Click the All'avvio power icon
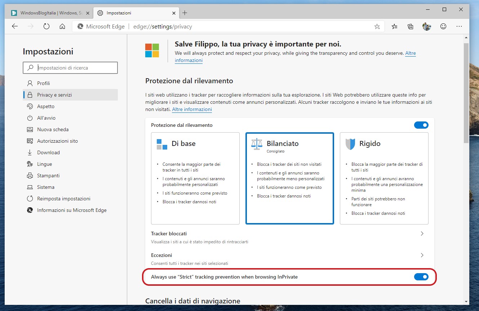479x311 pixels. point(30,118)
